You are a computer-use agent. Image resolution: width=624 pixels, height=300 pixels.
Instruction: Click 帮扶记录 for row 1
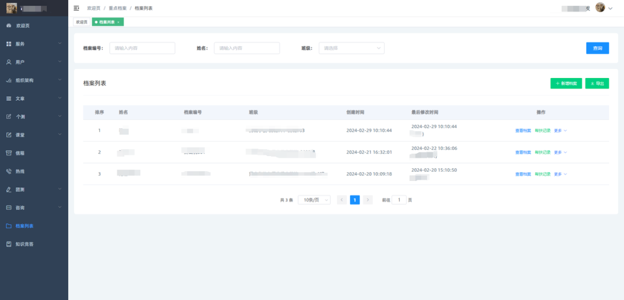543,131
